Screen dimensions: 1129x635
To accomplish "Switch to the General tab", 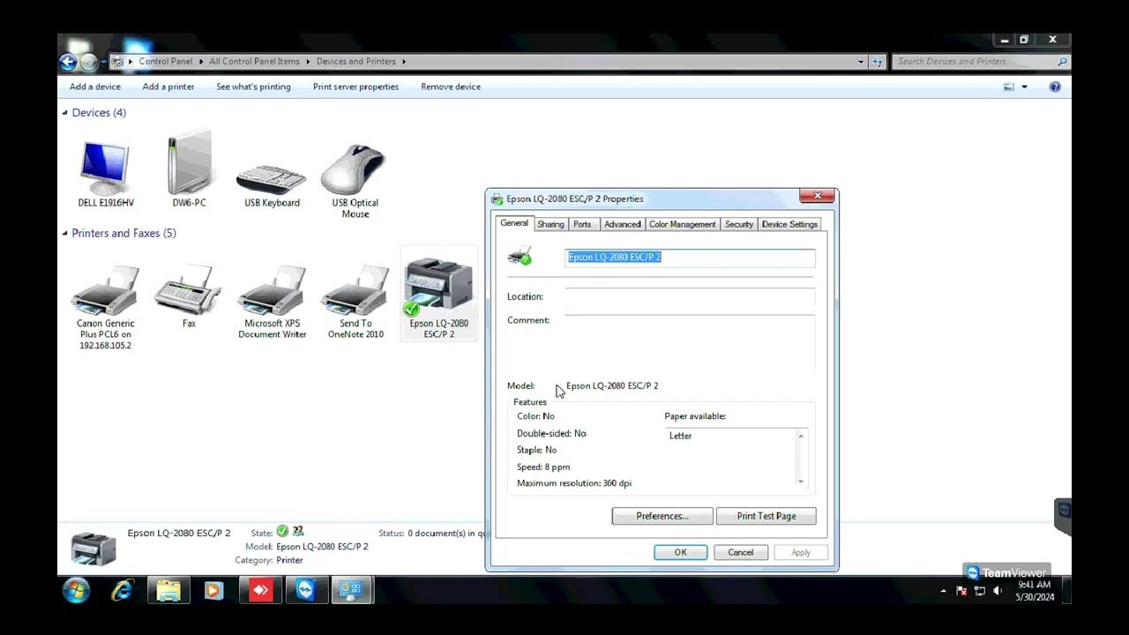I will 514,223.
